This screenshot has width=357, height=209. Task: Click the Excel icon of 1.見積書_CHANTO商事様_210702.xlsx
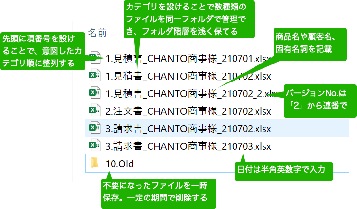click(x=94, y=75)
